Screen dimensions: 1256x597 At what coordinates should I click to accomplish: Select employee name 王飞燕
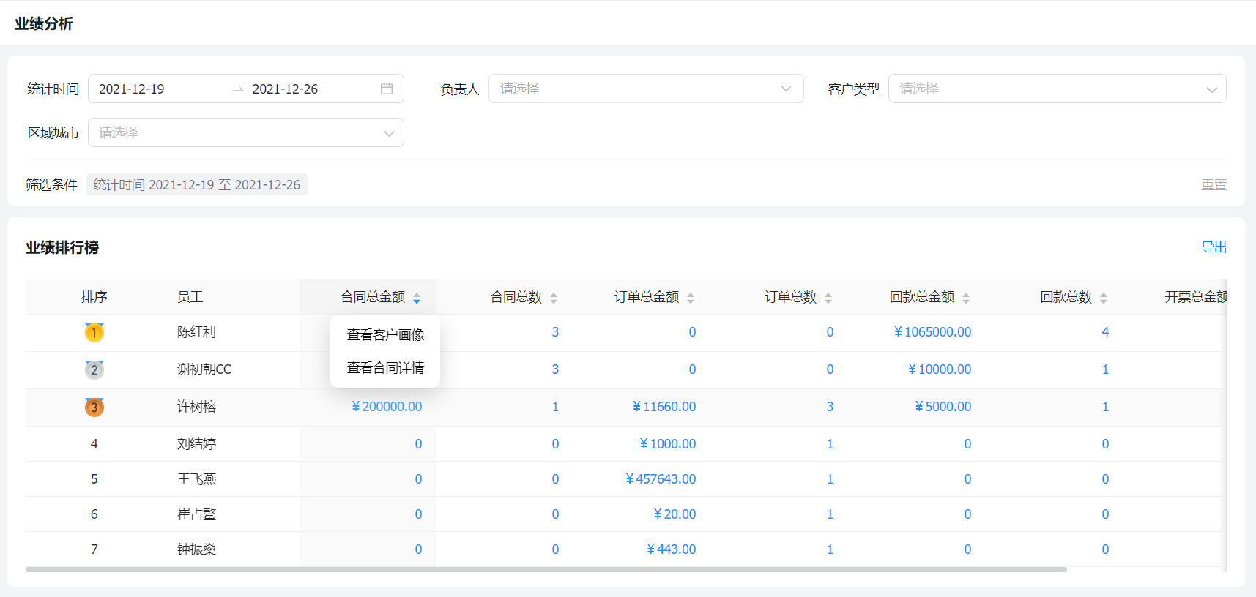pos(196,479)
